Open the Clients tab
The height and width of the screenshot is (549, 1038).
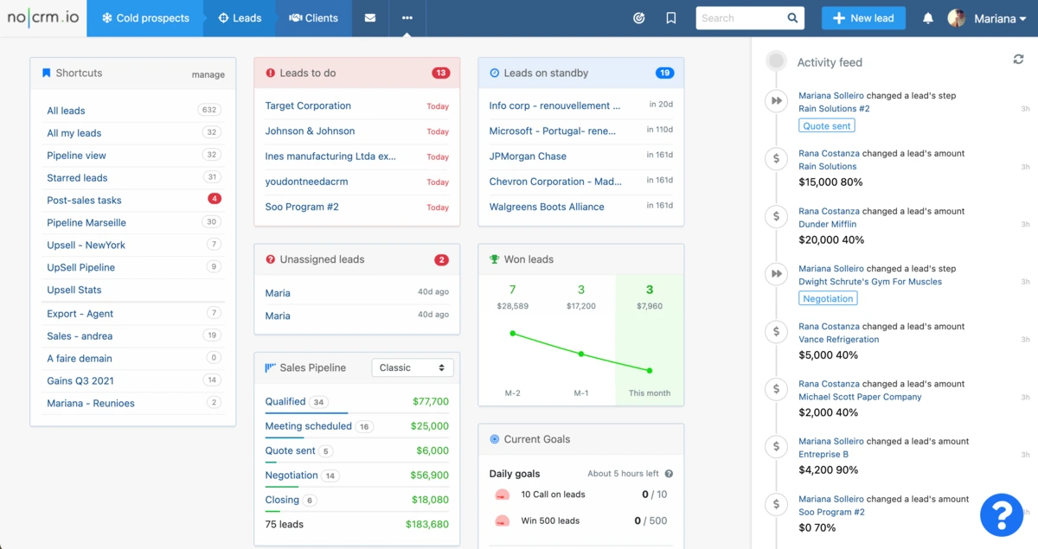pyautogui.click(x=314, y=18)
